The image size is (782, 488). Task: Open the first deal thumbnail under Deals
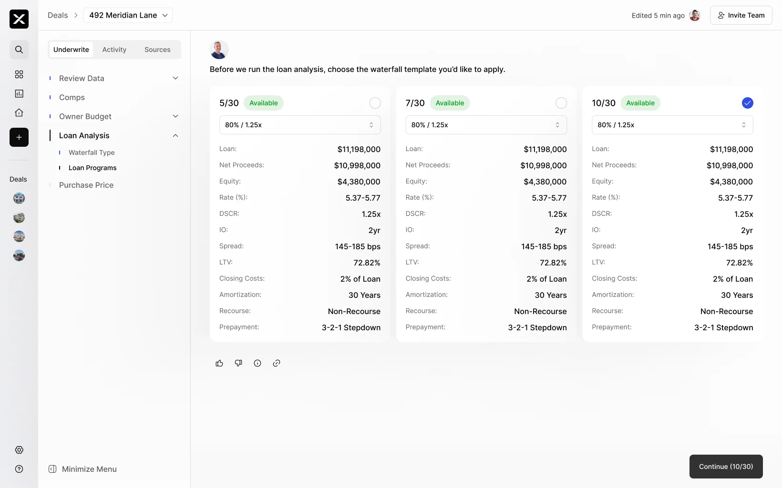point(19,198)
